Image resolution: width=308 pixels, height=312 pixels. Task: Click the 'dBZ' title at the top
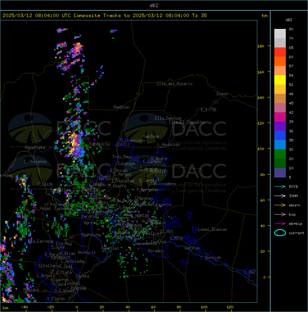coord(154,6)
